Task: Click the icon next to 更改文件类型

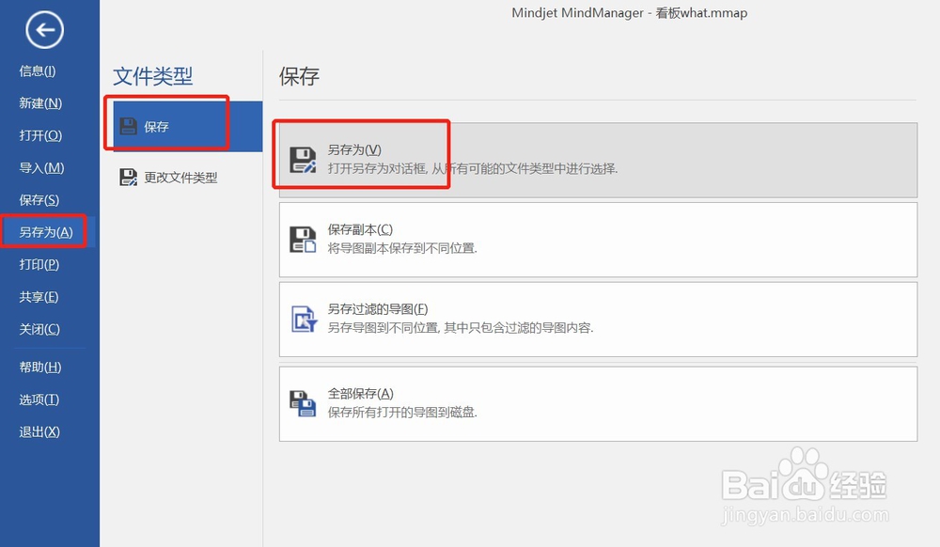Action: coord(128,178)
